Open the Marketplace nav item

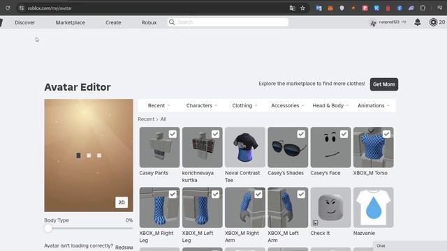point(70,22)
